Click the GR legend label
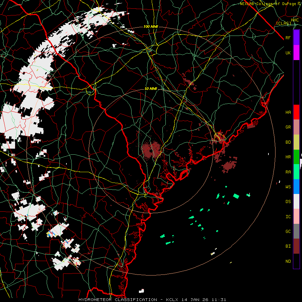This screenshot has width=302, height=302. 288,127
